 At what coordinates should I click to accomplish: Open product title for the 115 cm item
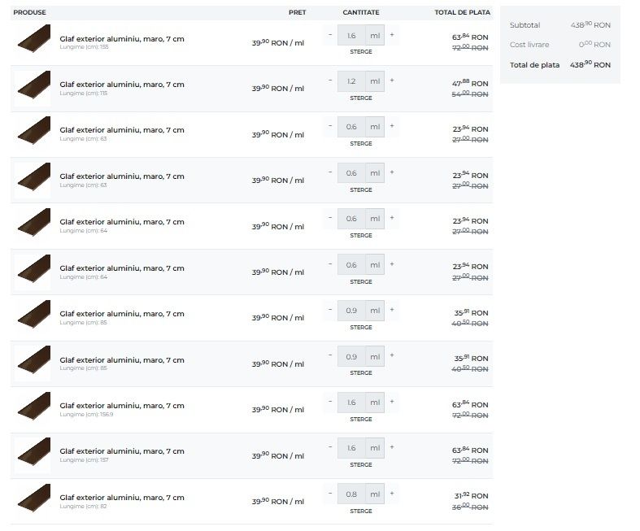point(122,85)
